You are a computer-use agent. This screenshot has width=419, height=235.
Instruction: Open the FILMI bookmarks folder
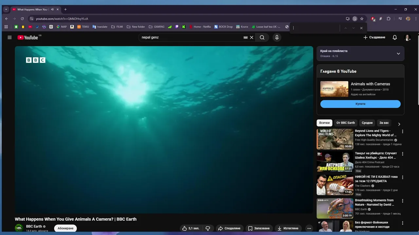point(117,27)
